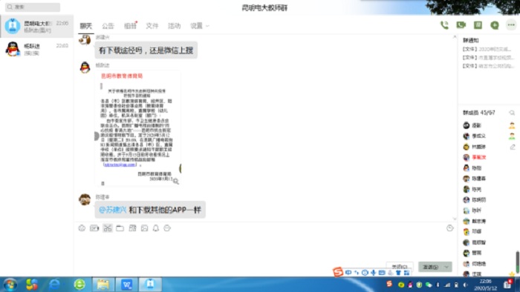Search group members with magnifier icon
This screenshot has height=292, width=520.
click(x=512, y=113)
